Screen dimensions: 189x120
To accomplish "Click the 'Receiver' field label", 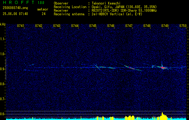I will point(61,10).
